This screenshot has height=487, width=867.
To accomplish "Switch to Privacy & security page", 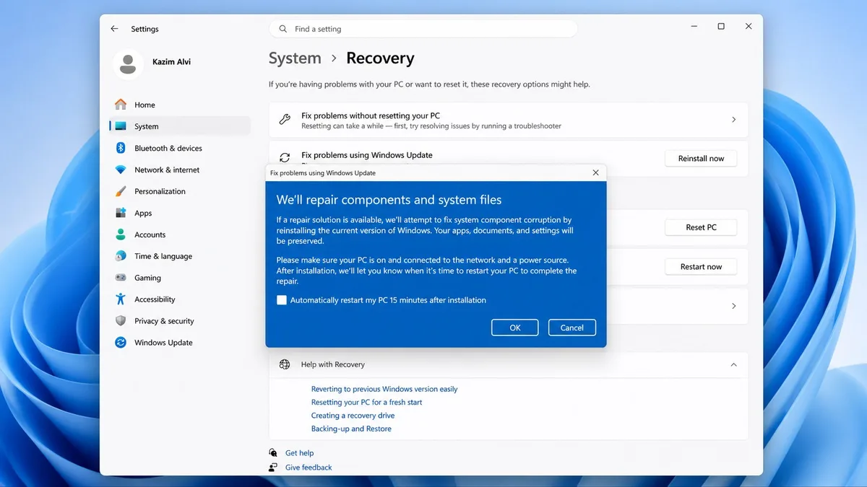I will tap(180, 321).
